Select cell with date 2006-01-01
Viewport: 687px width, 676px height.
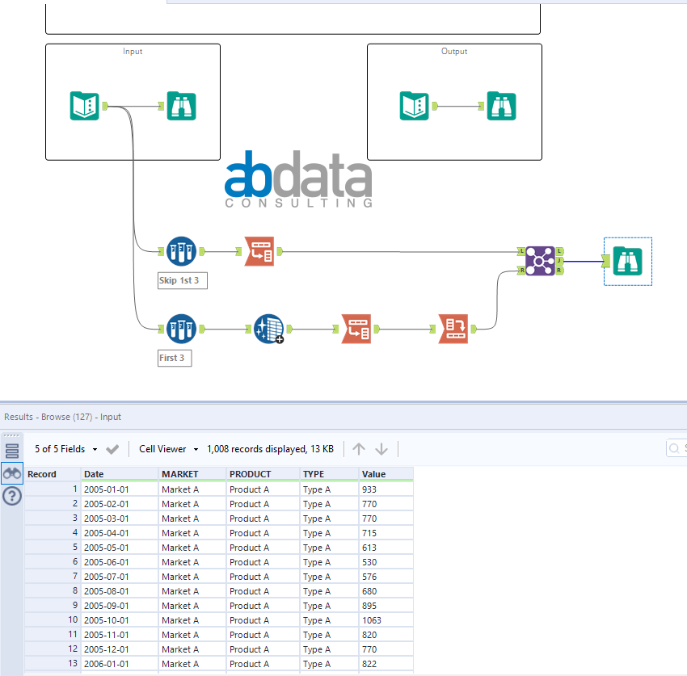tap(120, 664)
